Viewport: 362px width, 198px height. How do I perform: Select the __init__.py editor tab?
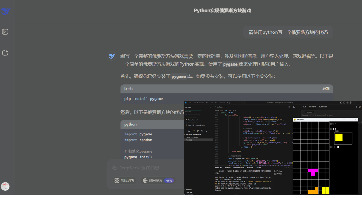point(220,107)
